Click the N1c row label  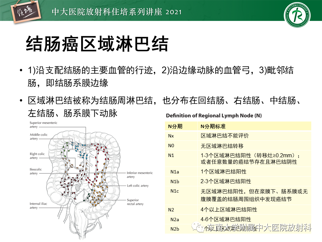pos(174,191)
